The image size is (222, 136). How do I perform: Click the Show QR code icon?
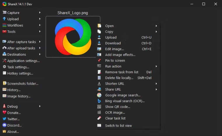point(99,107)
